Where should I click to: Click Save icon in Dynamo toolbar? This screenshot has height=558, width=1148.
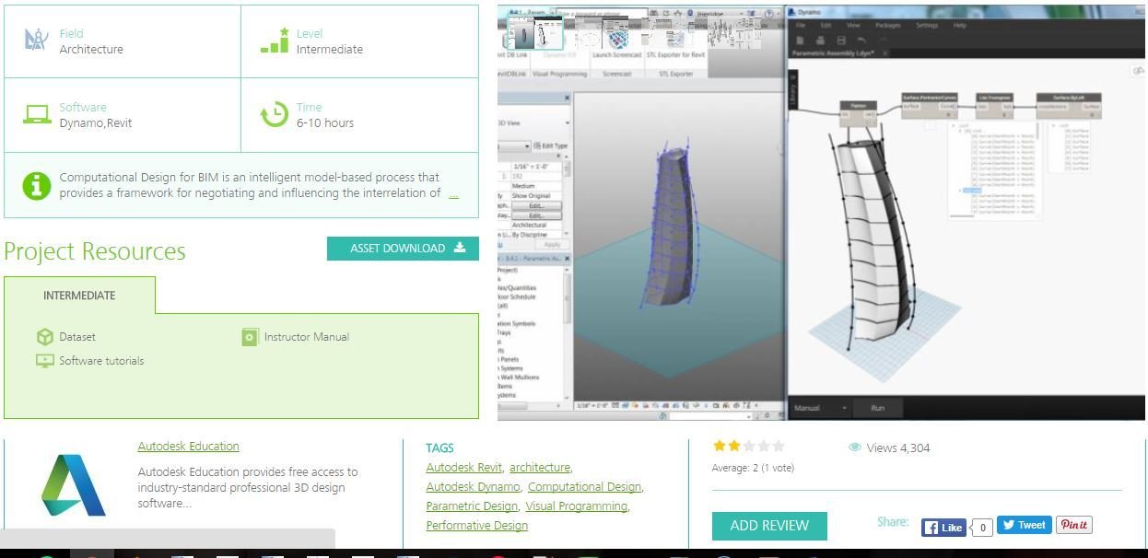840,41
